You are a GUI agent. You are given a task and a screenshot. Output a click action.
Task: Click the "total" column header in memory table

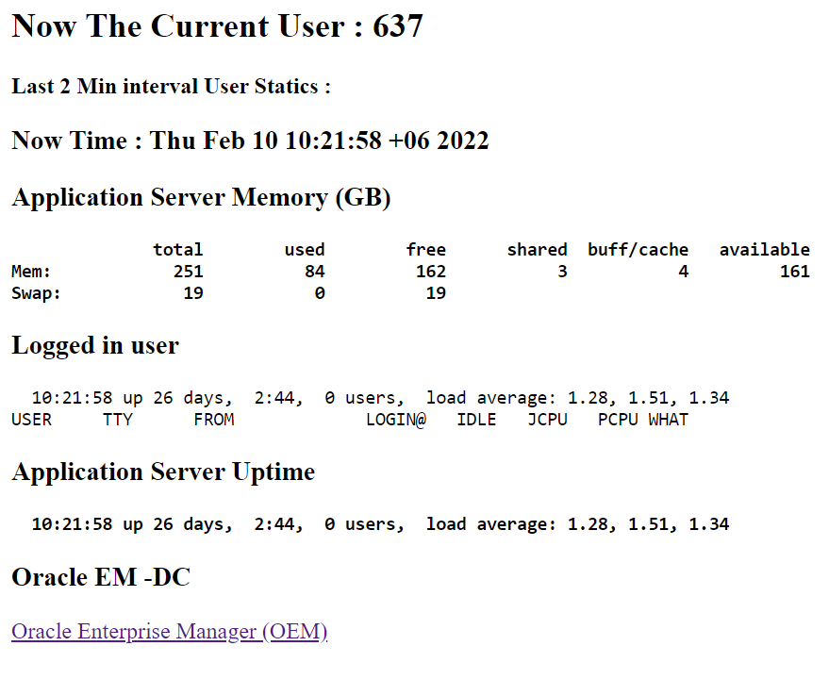click(178, 250)
